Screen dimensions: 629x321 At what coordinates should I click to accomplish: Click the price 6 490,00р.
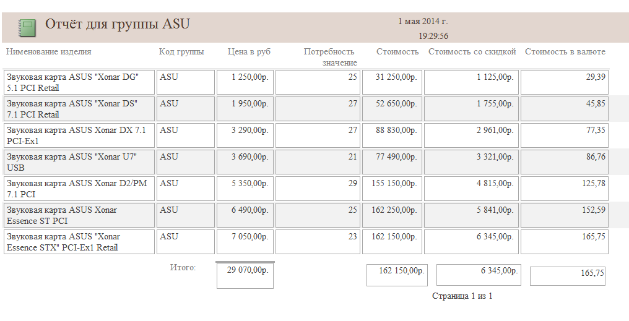coord(245,215)
